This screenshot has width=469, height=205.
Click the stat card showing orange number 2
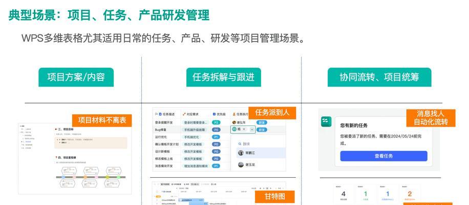410,195
